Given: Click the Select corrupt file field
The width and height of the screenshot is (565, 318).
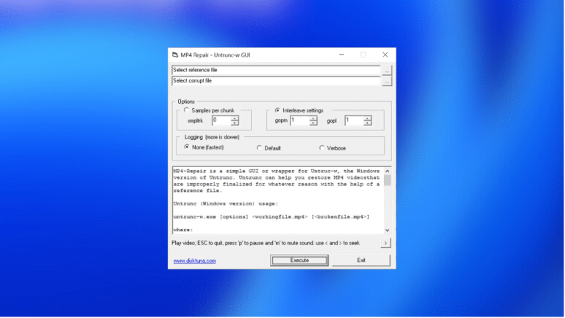Looking at the screenshot, I should click(x=276, y=81).
